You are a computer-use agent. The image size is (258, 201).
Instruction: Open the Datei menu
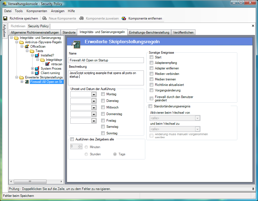click(8, 11)
